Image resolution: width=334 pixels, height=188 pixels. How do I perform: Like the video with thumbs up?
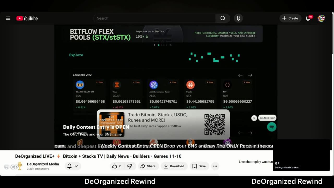[x=117, y=166]
